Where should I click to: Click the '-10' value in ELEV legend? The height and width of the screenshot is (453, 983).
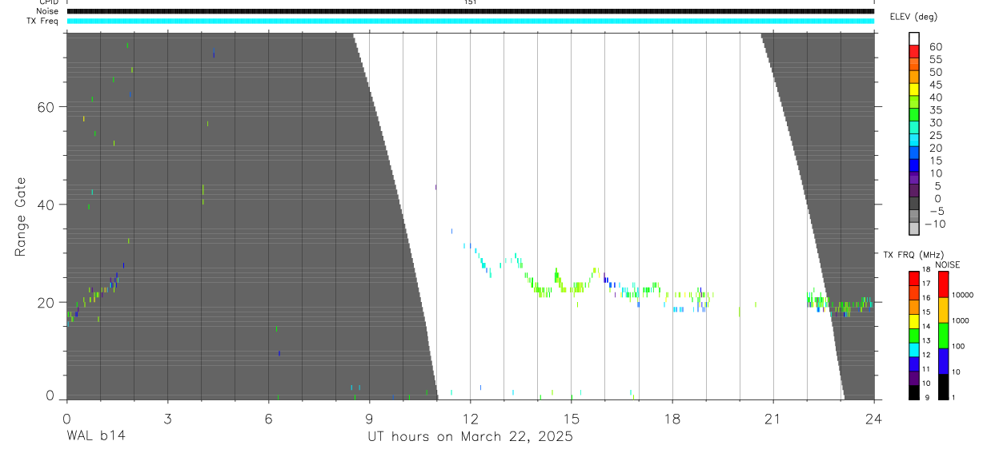pos(935,224)
